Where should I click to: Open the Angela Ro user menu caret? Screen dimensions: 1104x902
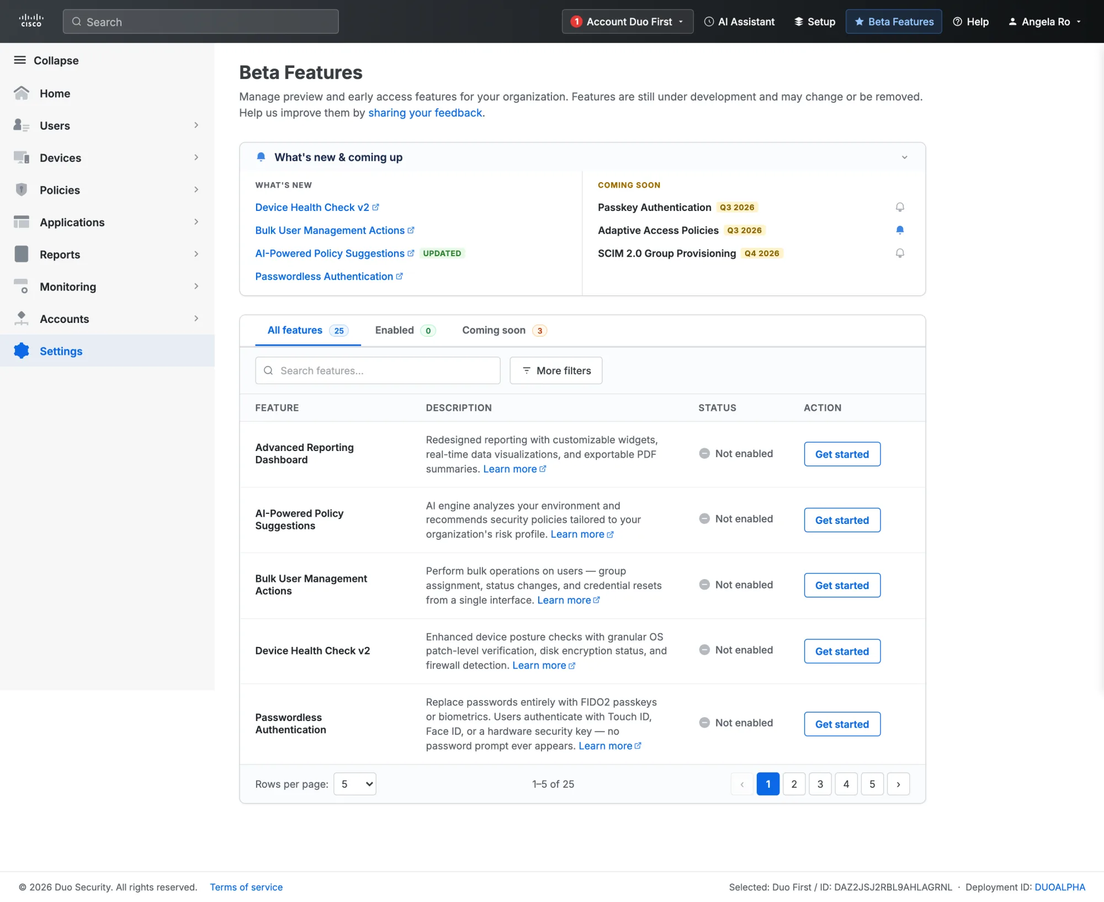point(1079,22)
